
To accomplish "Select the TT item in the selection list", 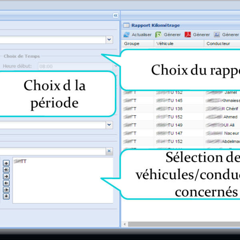I will pos(20,162).
